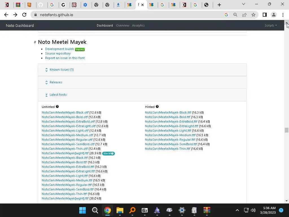
Task: Click the passing build badge
Action: 80,49
